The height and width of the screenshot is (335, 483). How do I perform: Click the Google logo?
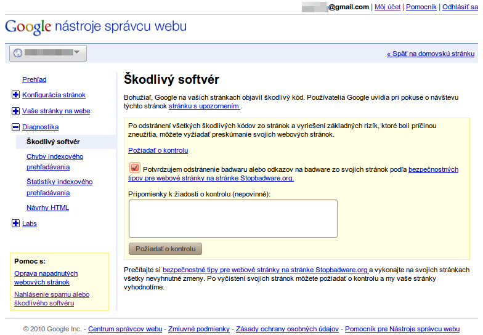pos(28,27)
